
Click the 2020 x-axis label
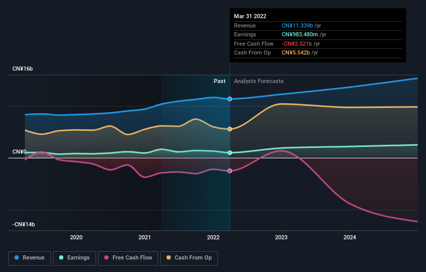pos(76,237)
